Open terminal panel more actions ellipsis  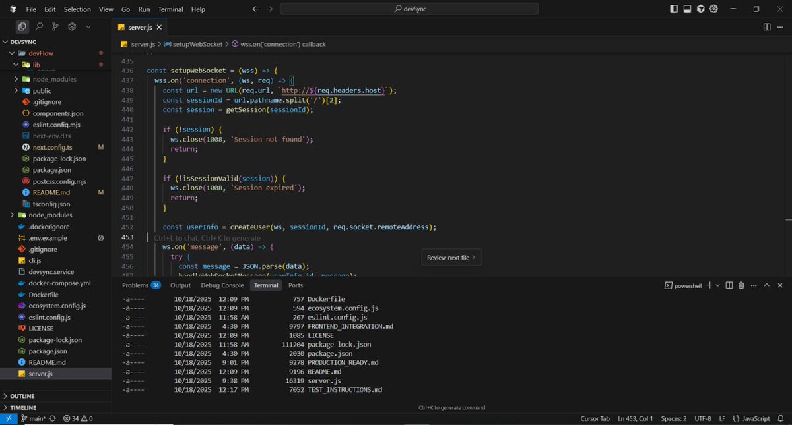click(x=753, y=285)
